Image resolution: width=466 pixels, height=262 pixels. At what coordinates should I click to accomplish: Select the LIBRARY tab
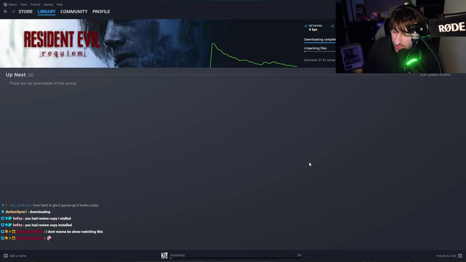coord(47,12)
